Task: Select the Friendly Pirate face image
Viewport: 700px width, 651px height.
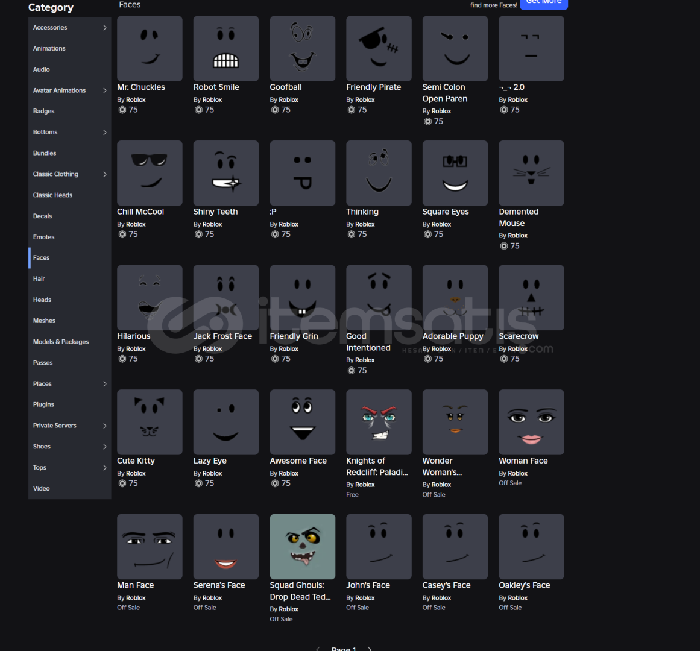Action: pos(379,49)
